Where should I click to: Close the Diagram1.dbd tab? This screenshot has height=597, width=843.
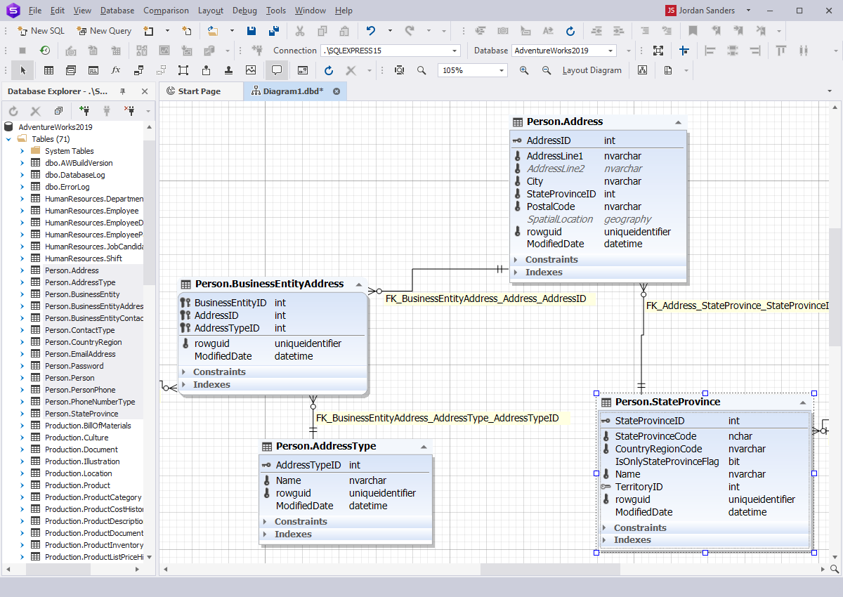tap(336, 91)
